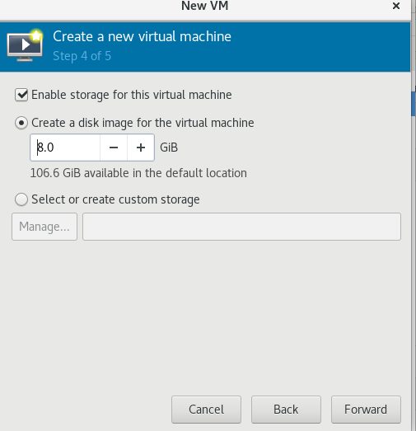416x431 pixels.
Task: Cancel the new VM wizard
Action: (x=206, y=410)
